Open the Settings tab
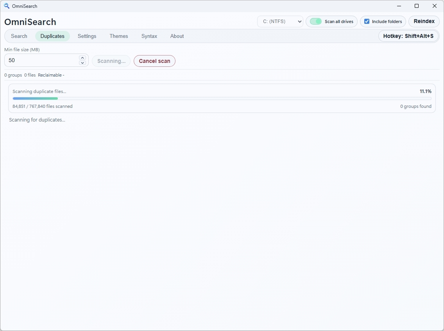444x331 pixels. coord(87,36)
